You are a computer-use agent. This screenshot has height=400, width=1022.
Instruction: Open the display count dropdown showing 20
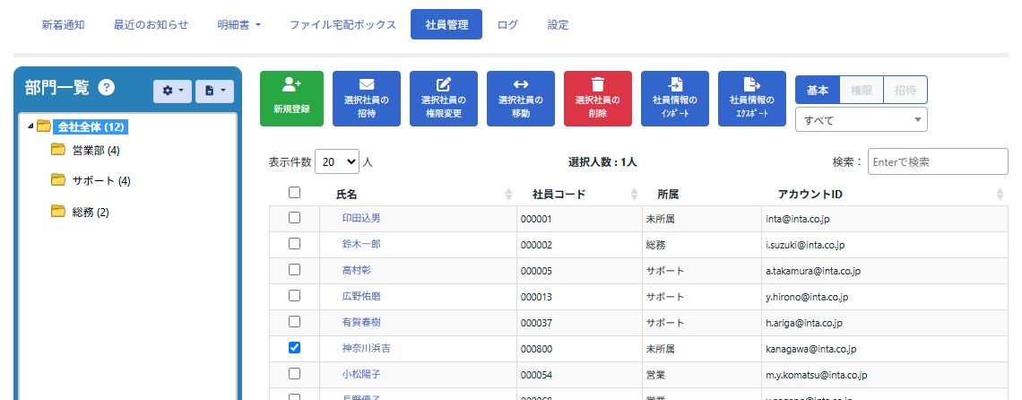337,162
